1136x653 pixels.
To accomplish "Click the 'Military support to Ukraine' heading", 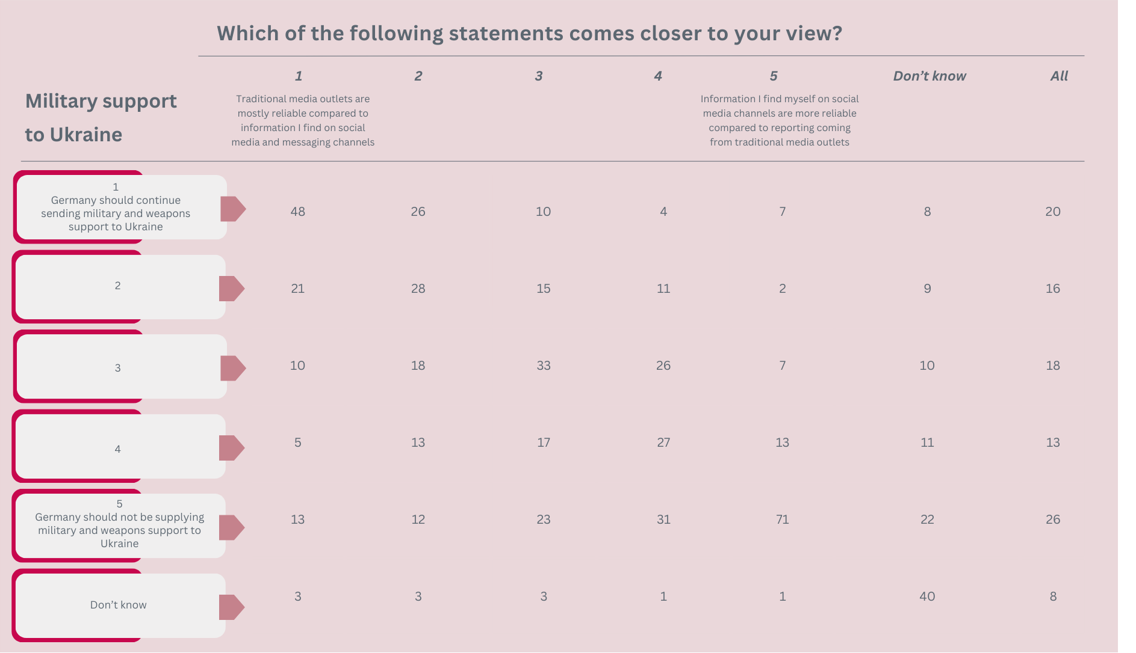I will tap(101, 118).
